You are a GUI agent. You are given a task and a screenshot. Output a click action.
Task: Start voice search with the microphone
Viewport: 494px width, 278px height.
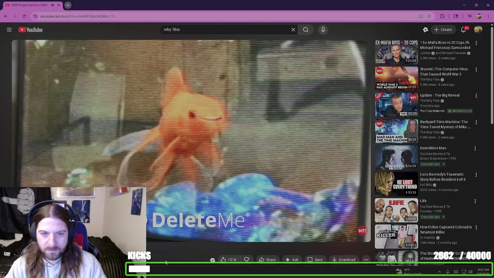point(323,29)
